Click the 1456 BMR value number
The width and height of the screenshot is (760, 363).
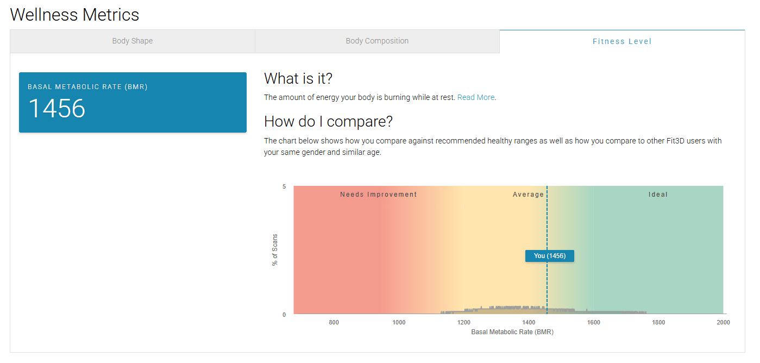56,109
